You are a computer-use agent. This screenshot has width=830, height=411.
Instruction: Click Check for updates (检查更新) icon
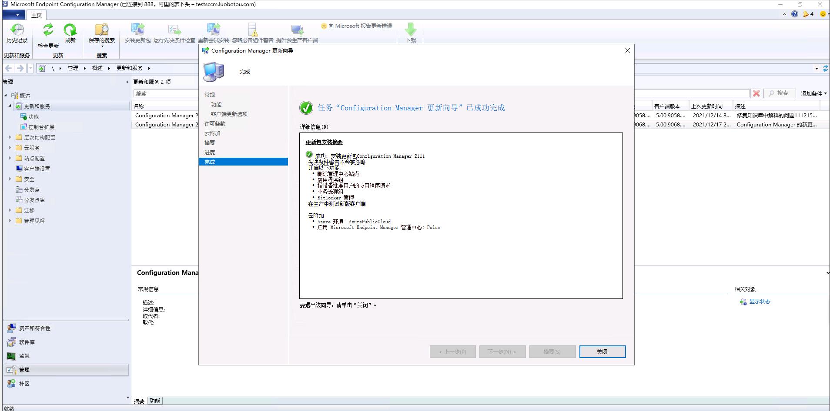click(48, 36)
